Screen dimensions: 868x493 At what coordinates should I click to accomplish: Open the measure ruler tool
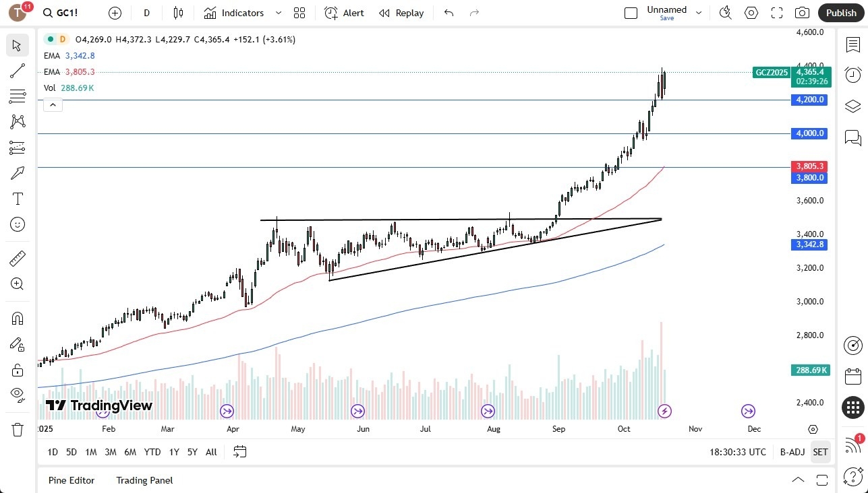point(18,258)
